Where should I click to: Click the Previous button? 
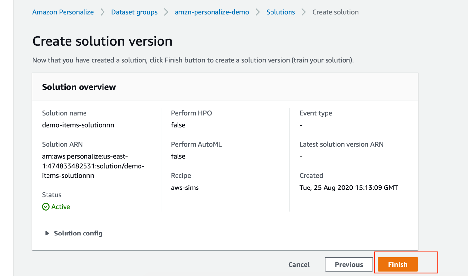click(x=349, y=264)
